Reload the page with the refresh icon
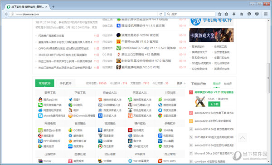 (160, 14)
